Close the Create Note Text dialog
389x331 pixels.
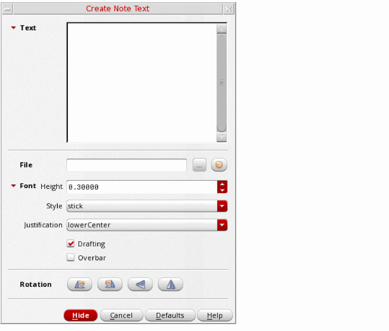pyautogui.click(x=229, y=9)
